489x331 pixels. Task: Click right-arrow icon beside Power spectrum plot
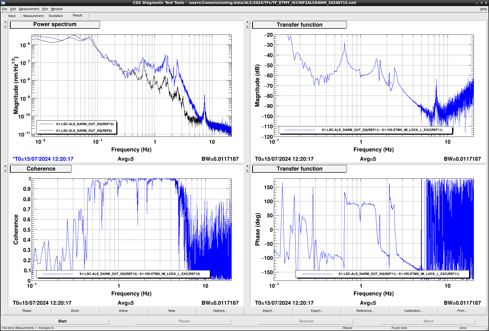pyautogui.click(x=5, y=22)
